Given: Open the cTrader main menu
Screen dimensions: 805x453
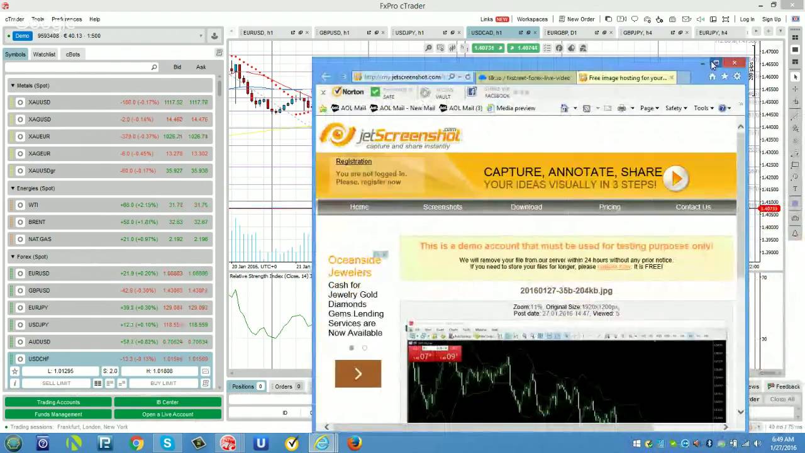Looking at the screenshot, I should coord(14,20).
